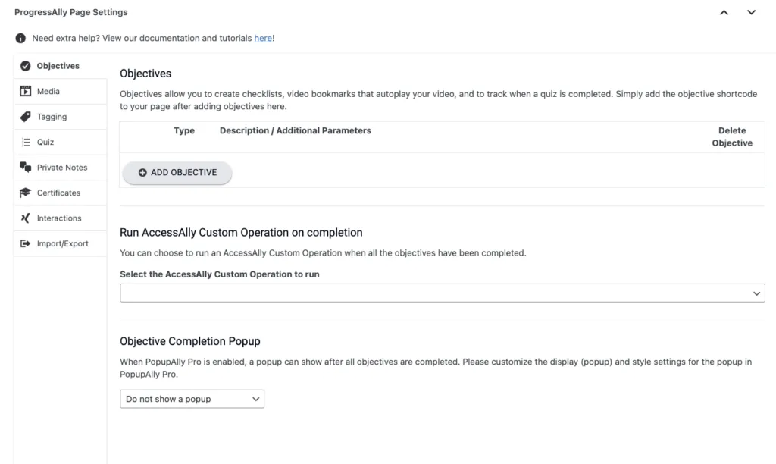Screen dimensions: 776x464
Task: Click the info icon beside help text
Action: (x=20, y=38)
